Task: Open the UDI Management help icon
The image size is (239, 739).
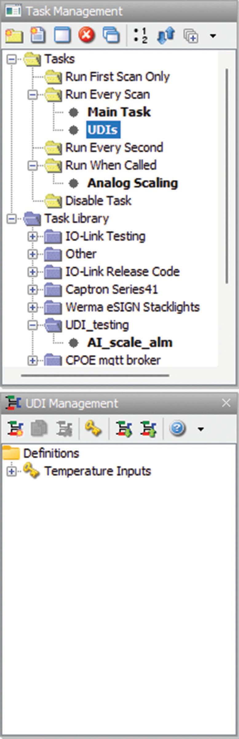Action: coord(178,428)
